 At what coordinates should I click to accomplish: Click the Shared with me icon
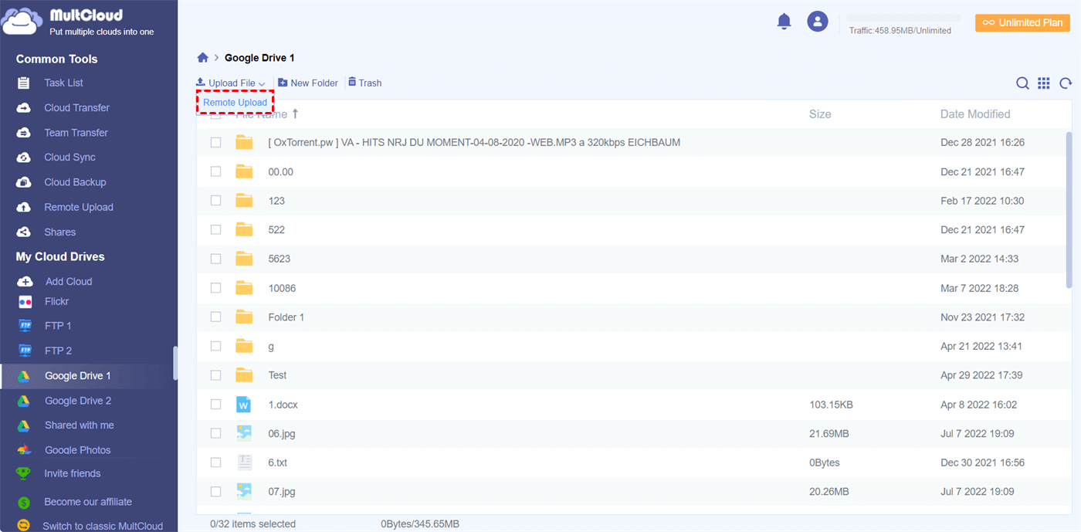pos(25,425)
